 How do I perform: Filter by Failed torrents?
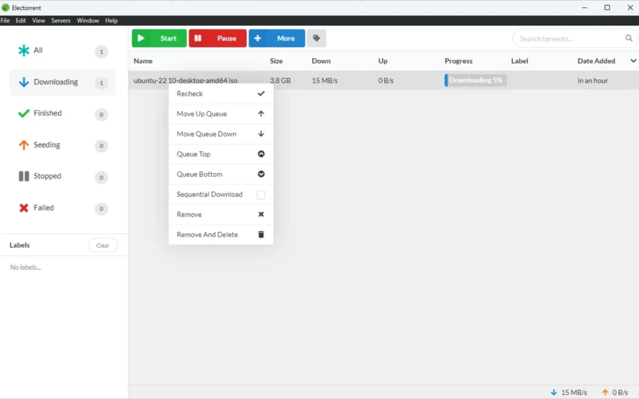pyautogui.click(x=63, y=208)
